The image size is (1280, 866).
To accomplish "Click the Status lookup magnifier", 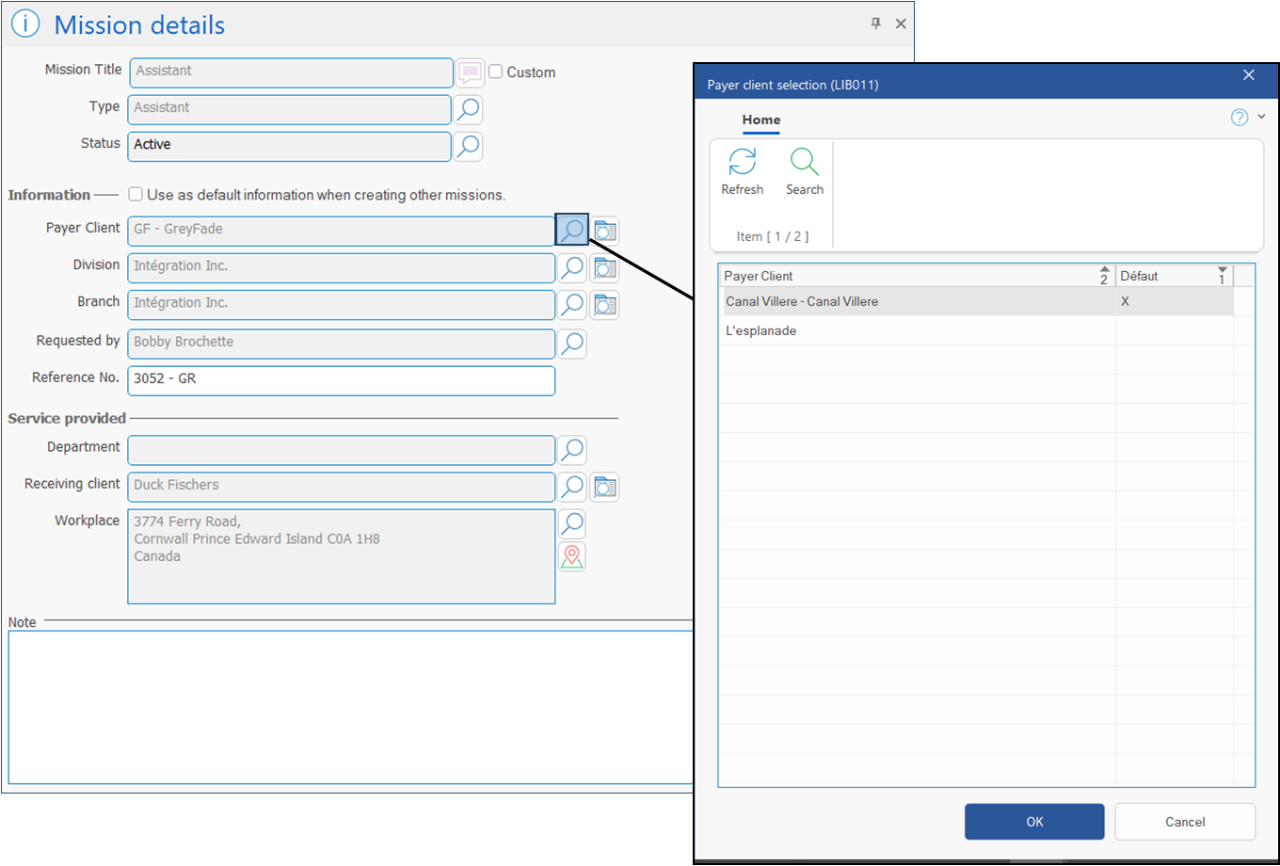I will (469, 146).
